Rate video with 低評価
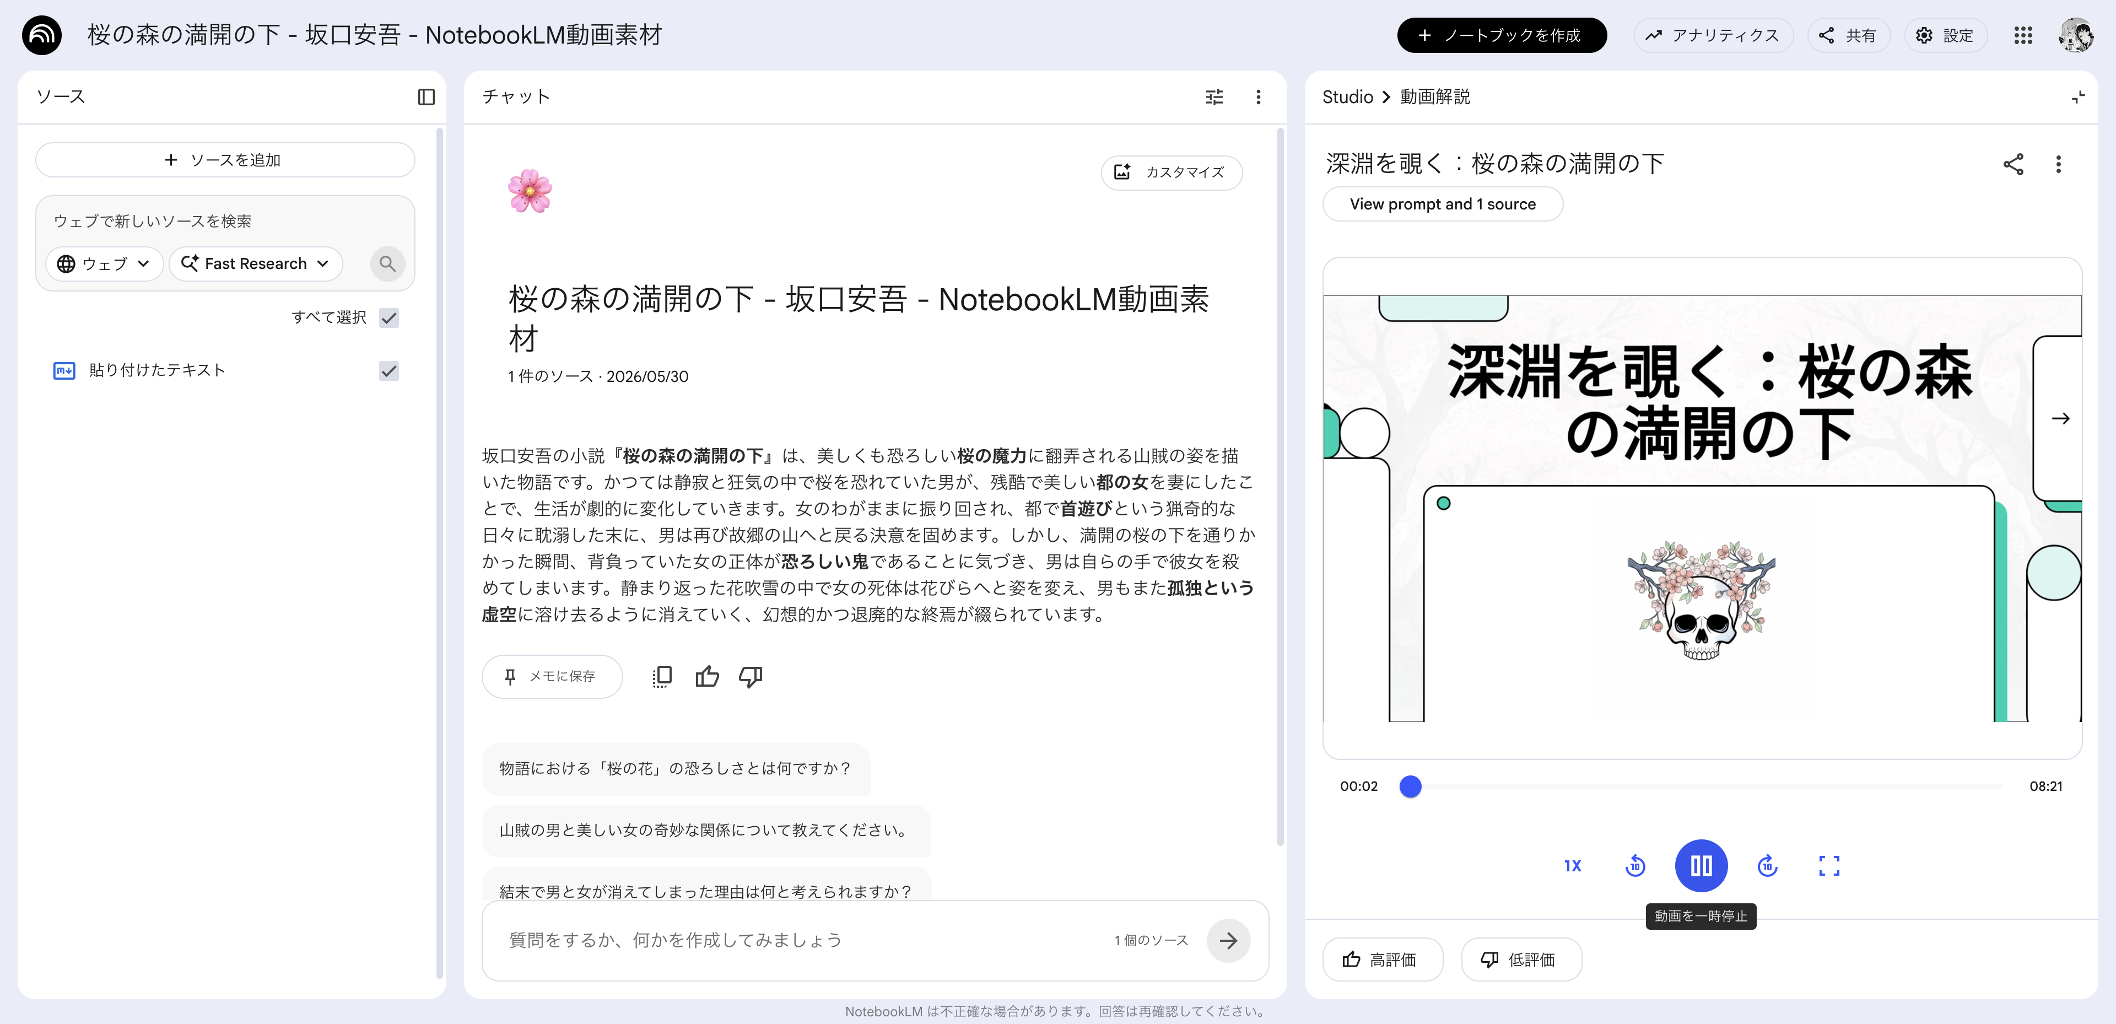 pyautogui.click(x=1520, y=959)
